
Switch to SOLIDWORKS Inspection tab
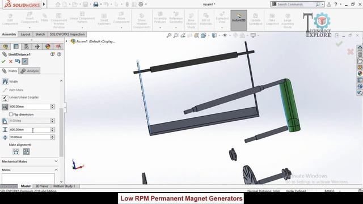(67, 34)
